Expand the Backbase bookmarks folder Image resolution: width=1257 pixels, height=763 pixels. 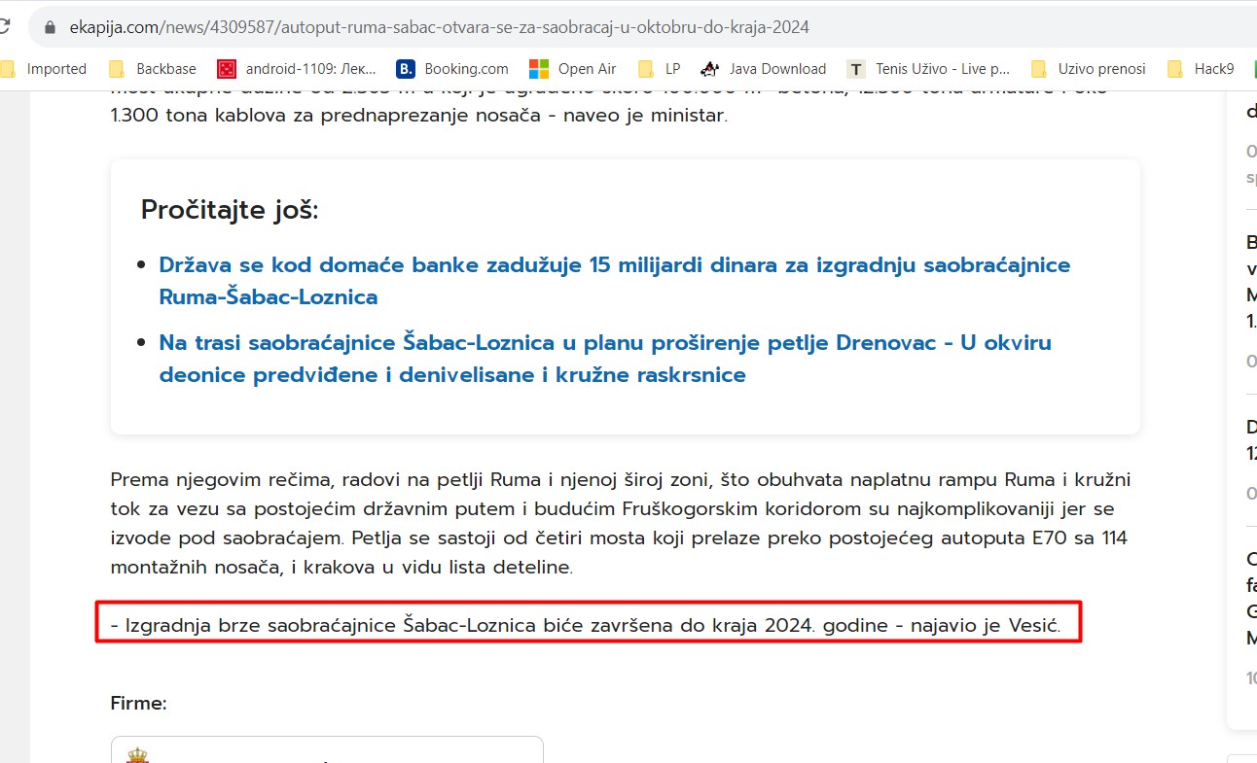point(153,69)
